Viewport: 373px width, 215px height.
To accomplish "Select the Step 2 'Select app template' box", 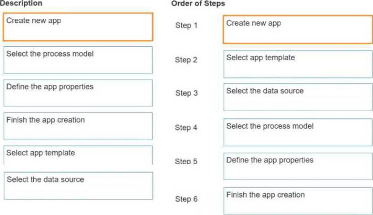I will pos(297,64).
